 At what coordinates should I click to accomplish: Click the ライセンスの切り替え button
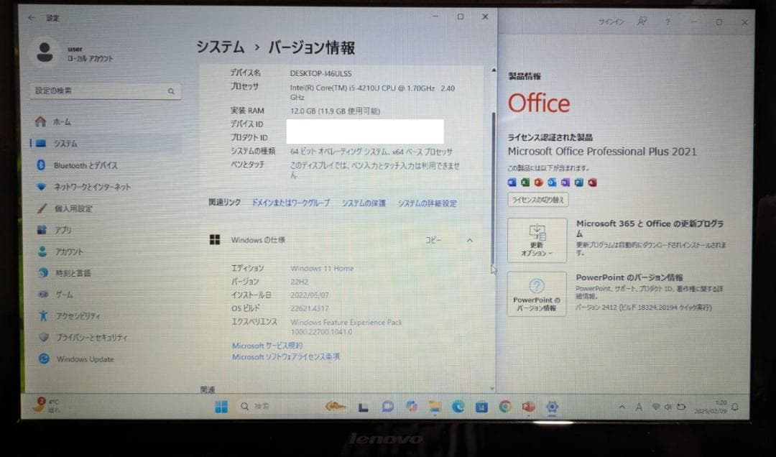point(538,199)
